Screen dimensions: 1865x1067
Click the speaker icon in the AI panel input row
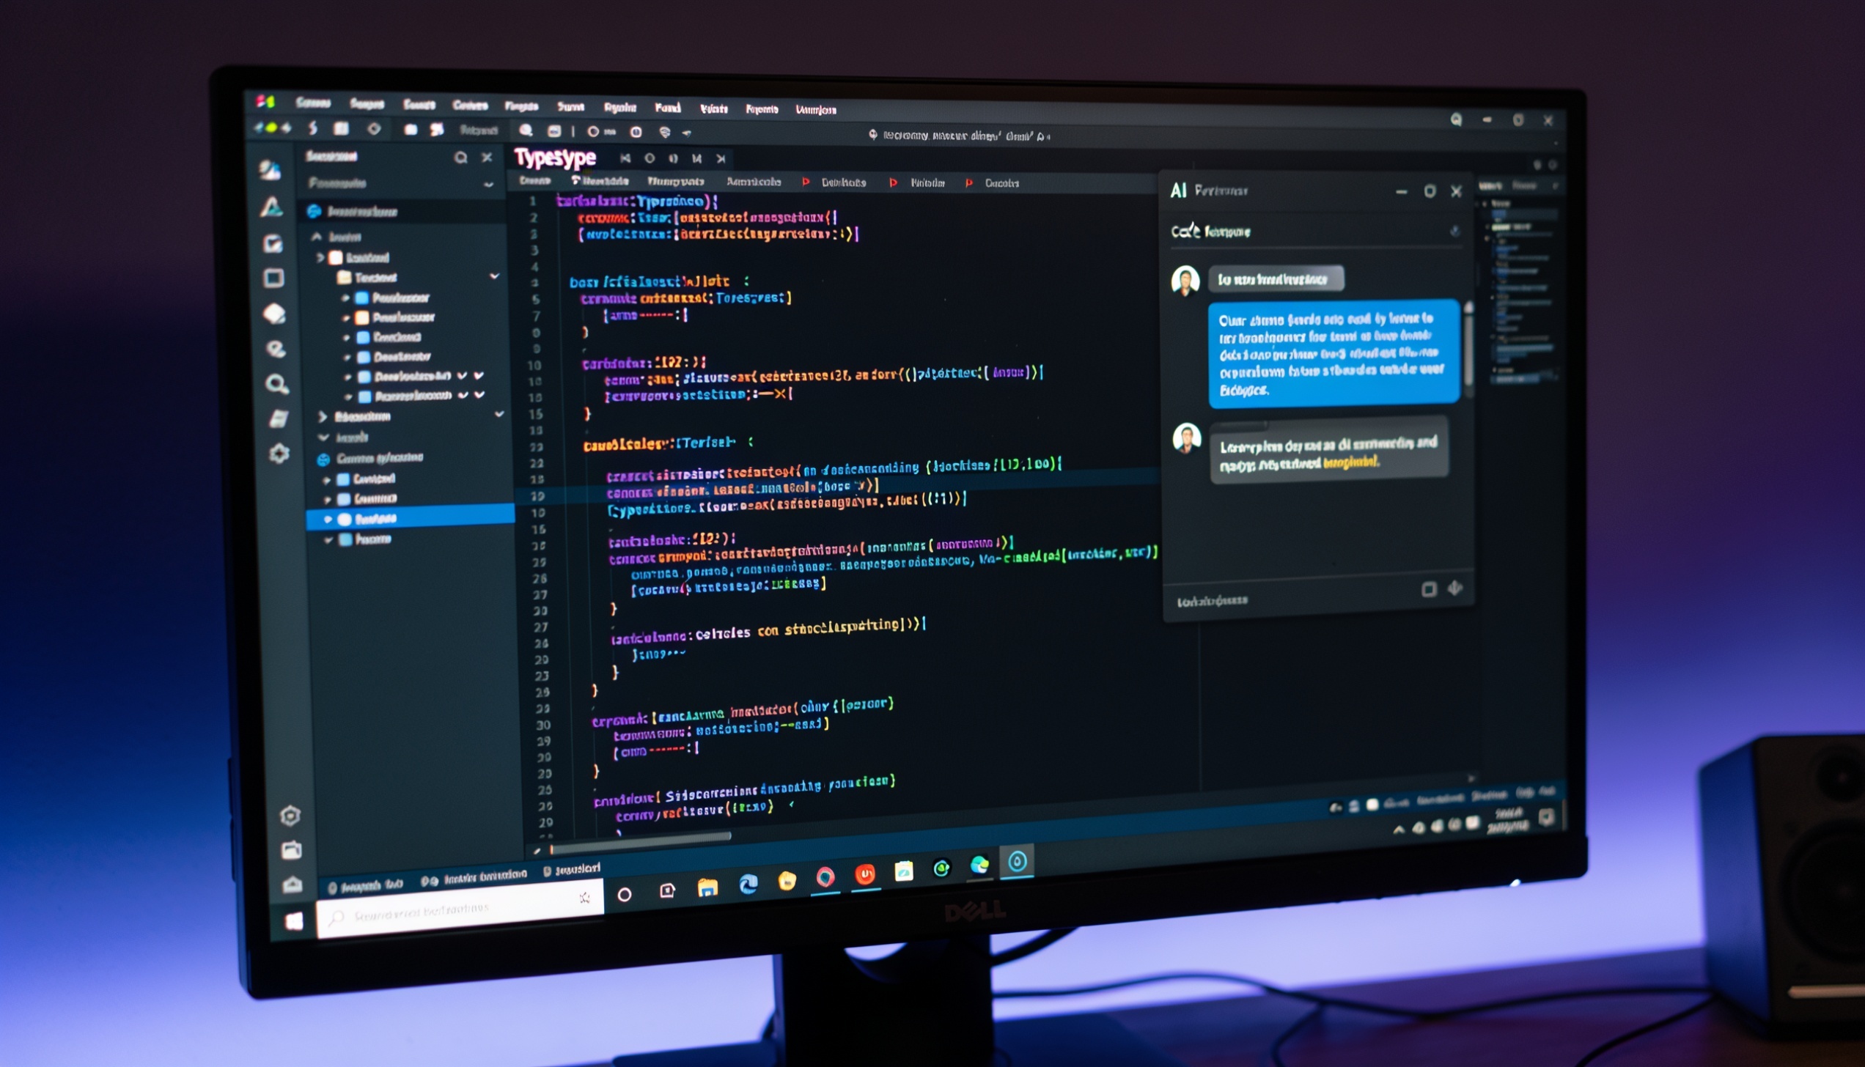(x=1454, y=588)
